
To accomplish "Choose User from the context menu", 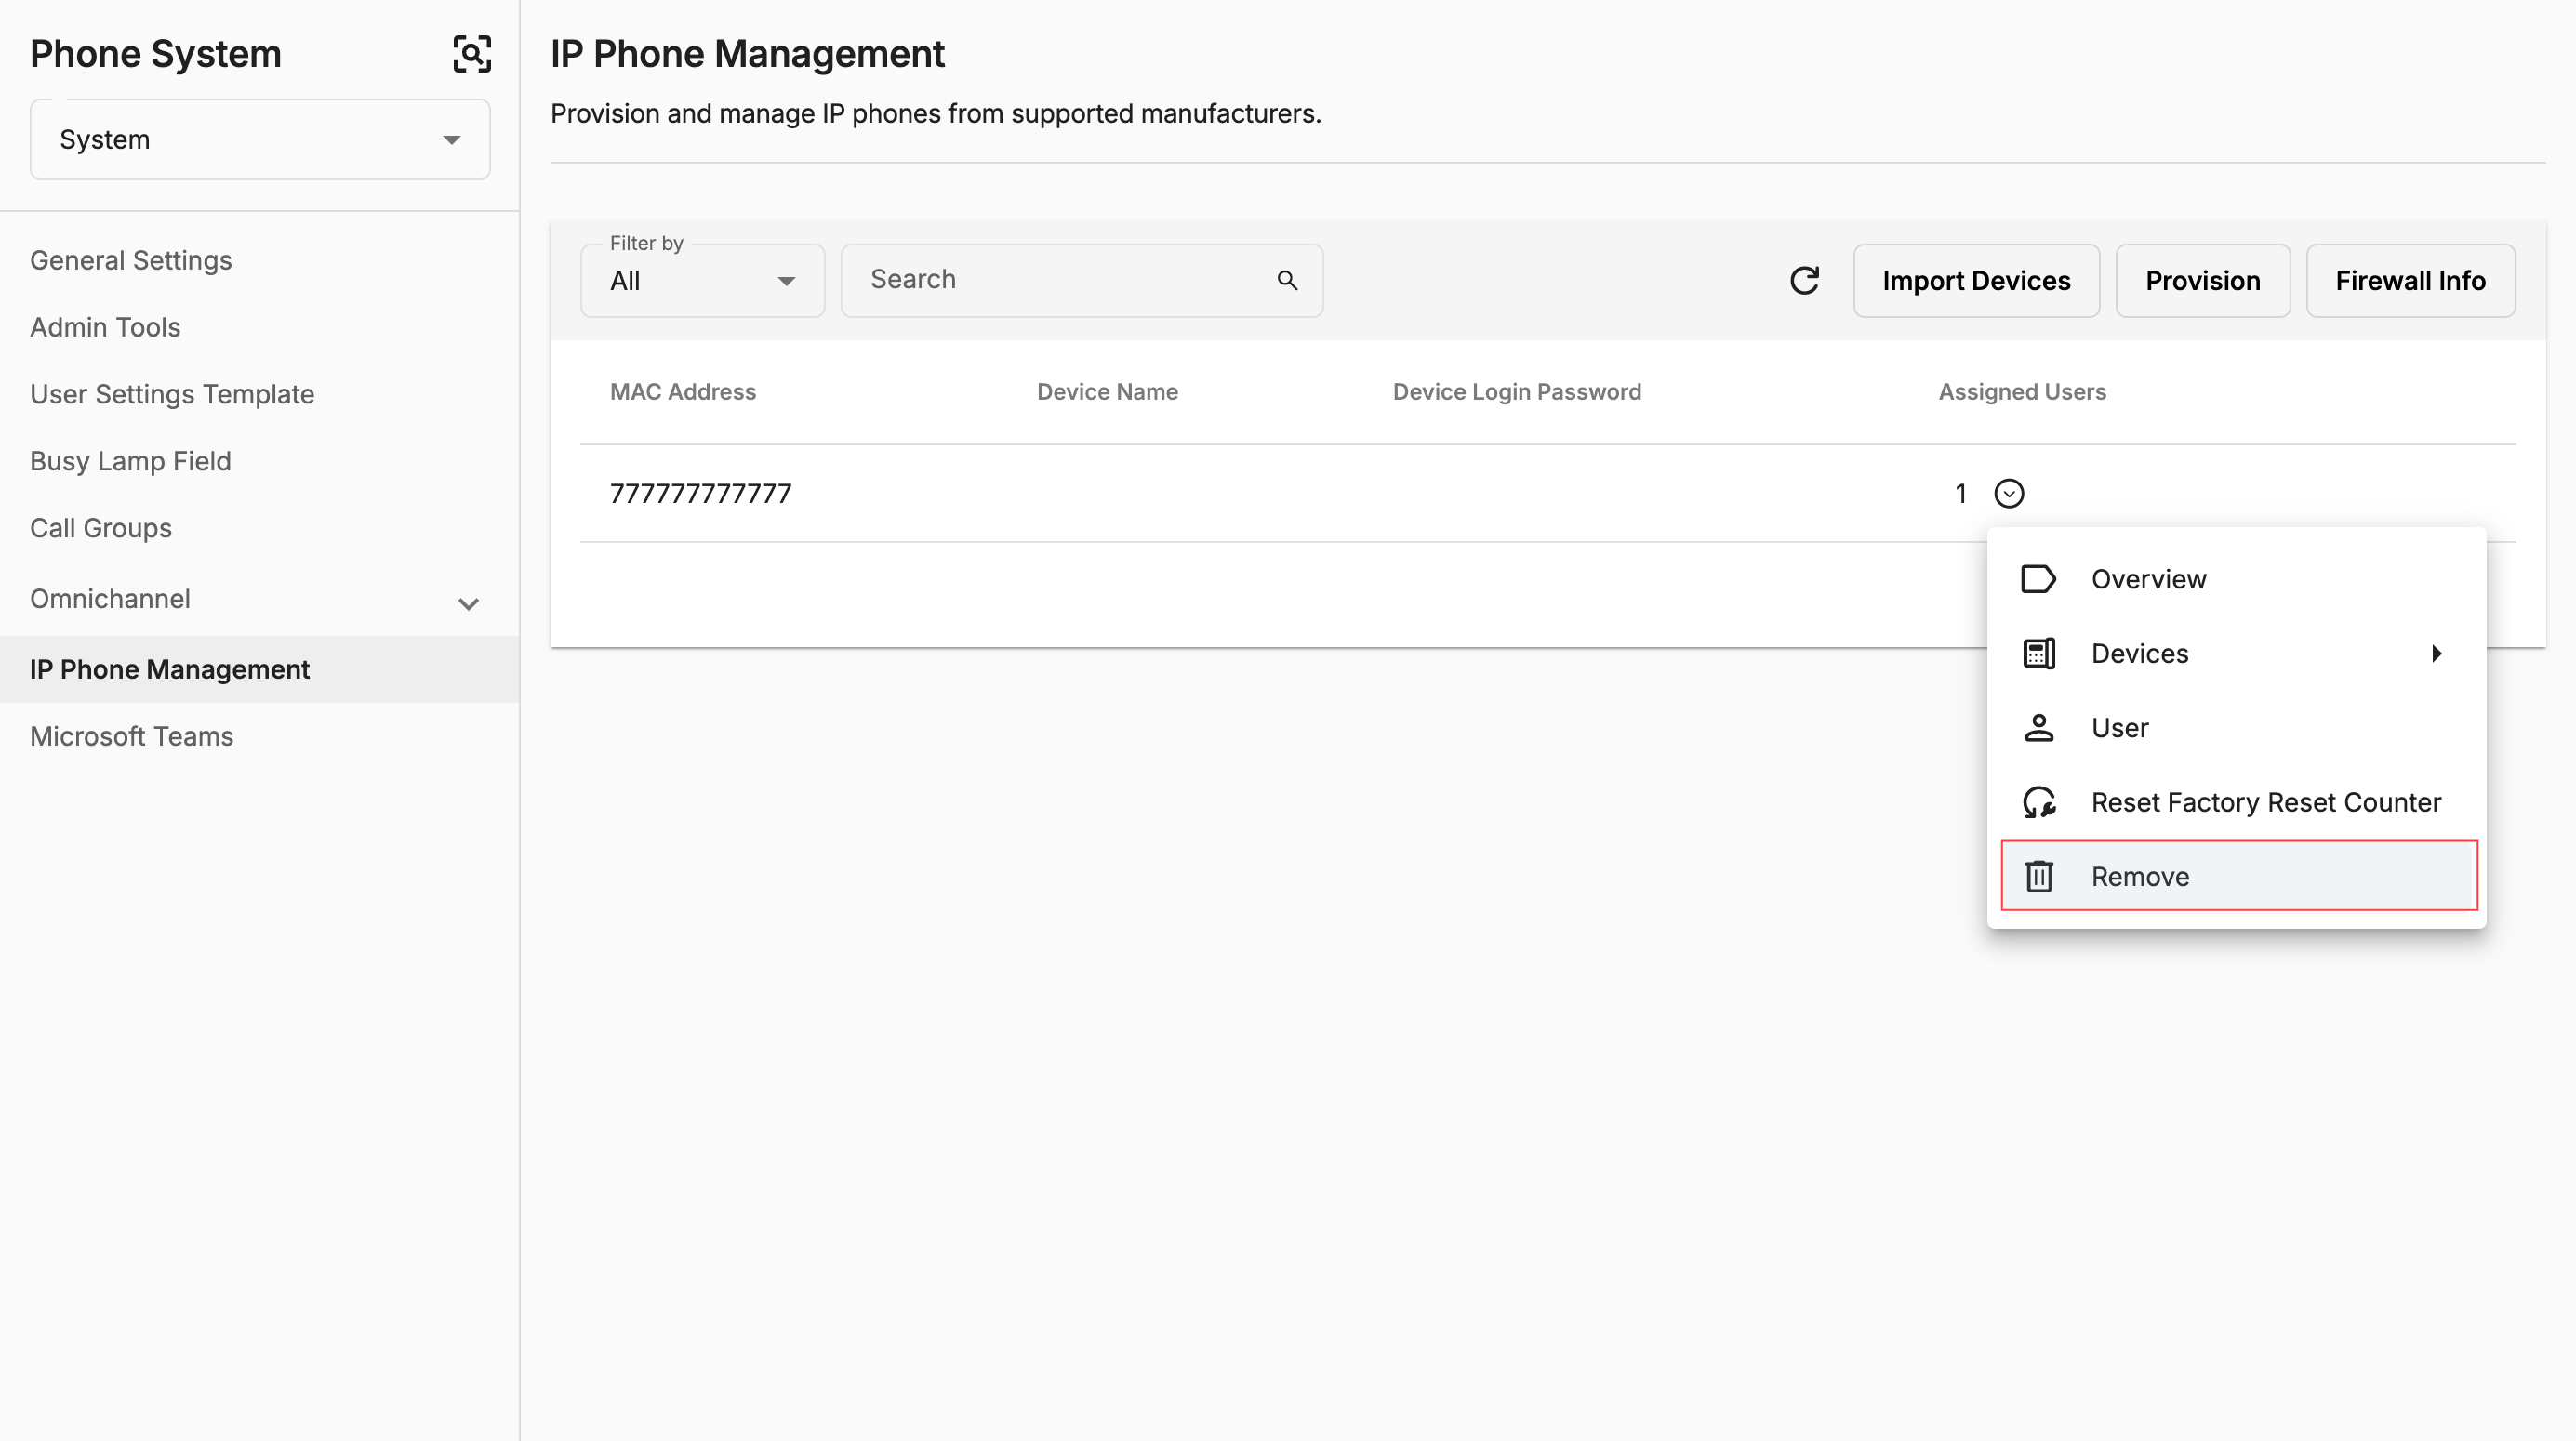I will (2238, 728).
